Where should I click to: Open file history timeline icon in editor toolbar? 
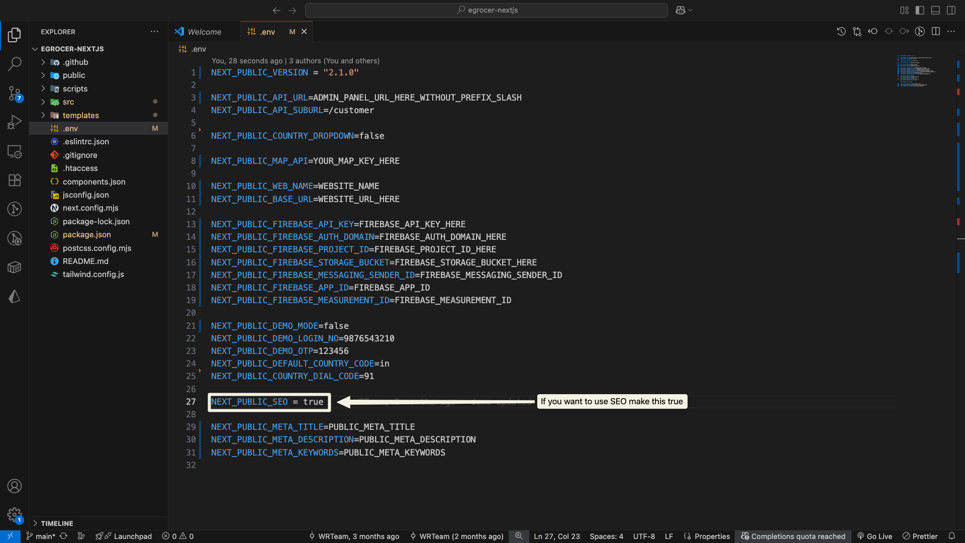click(x=841, y=32)
